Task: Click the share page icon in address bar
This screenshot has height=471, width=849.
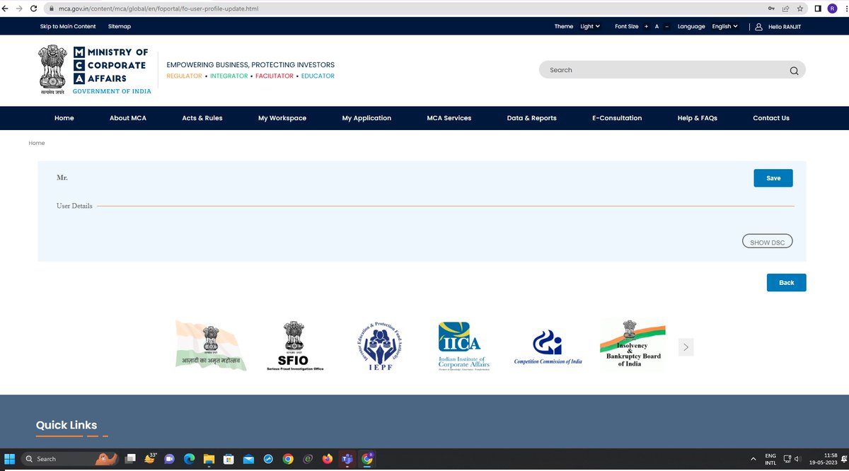Action: point(785,8)
